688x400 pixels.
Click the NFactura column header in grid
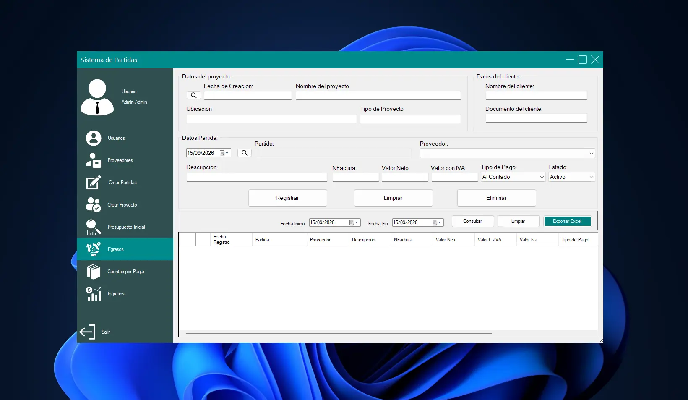click(412, 240)
